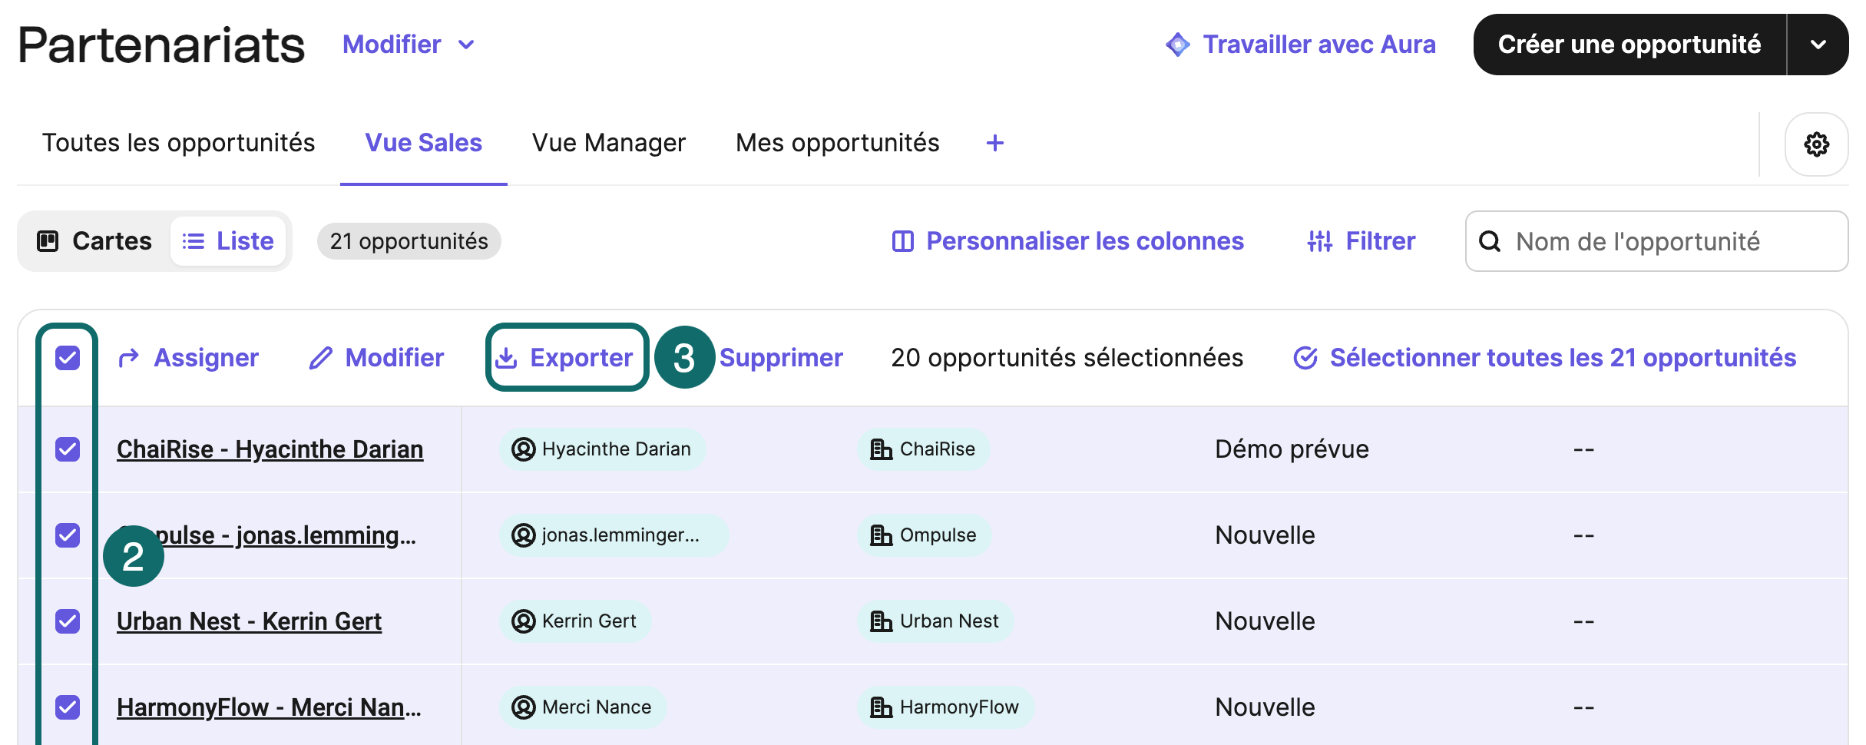This screenshot has width=1866, height=745.
Task: Deselect the Urban Nest - Kerrin Gert checkbox
Action: (x=68, y=621)
